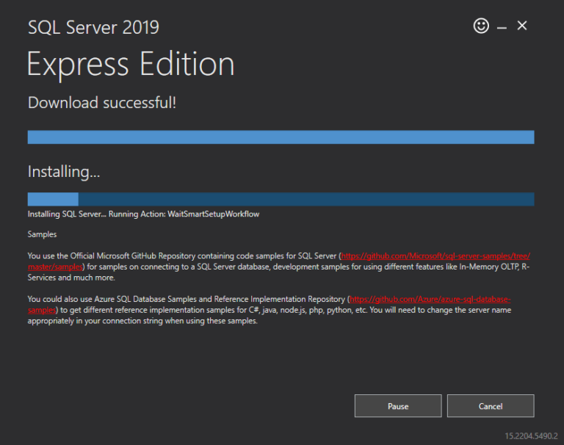The height and width of the screenshot is (445, 564).
Task: Click the version number 15.2204.5490.2
Action: tap(531, 436)
